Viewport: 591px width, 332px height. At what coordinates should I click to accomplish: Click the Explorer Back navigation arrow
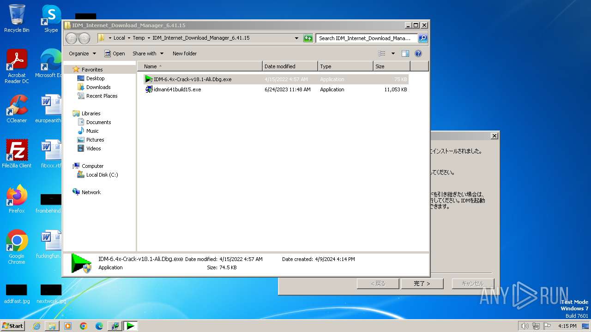[x=72, y=38]
